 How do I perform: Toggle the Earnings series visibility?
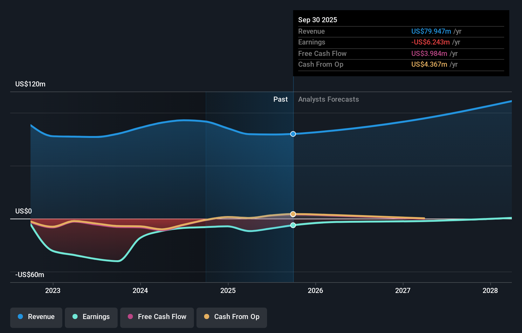pyautogui.click(x=91, y=317)
